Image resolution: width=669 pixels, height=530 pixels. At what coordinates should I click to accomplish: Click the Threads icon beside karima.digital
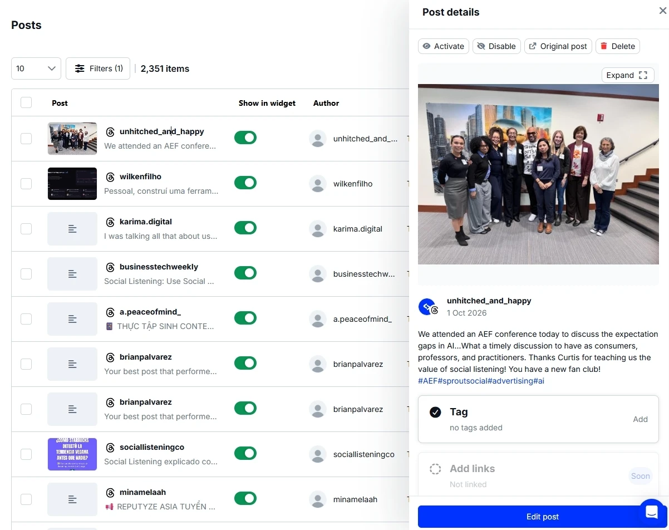point(110,222)
